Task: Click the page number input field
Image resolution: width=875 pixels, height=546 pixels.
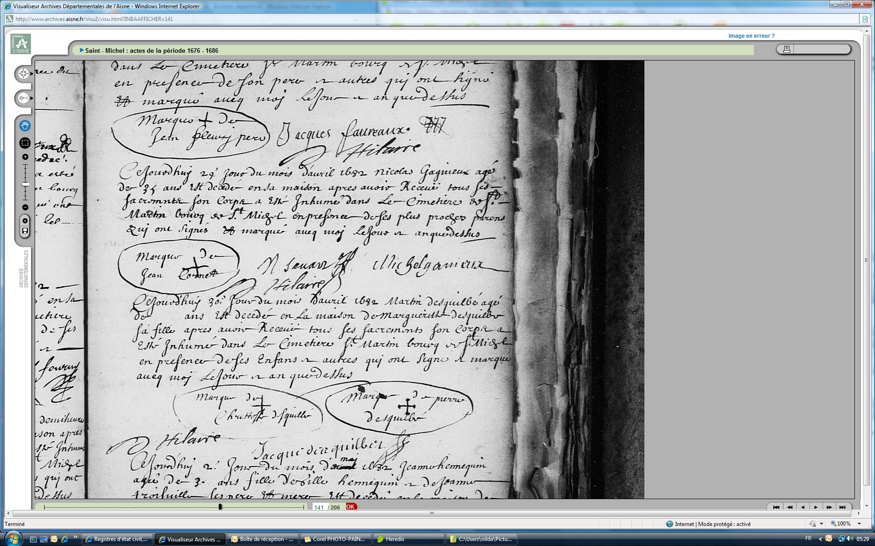Action: point(319,507)
